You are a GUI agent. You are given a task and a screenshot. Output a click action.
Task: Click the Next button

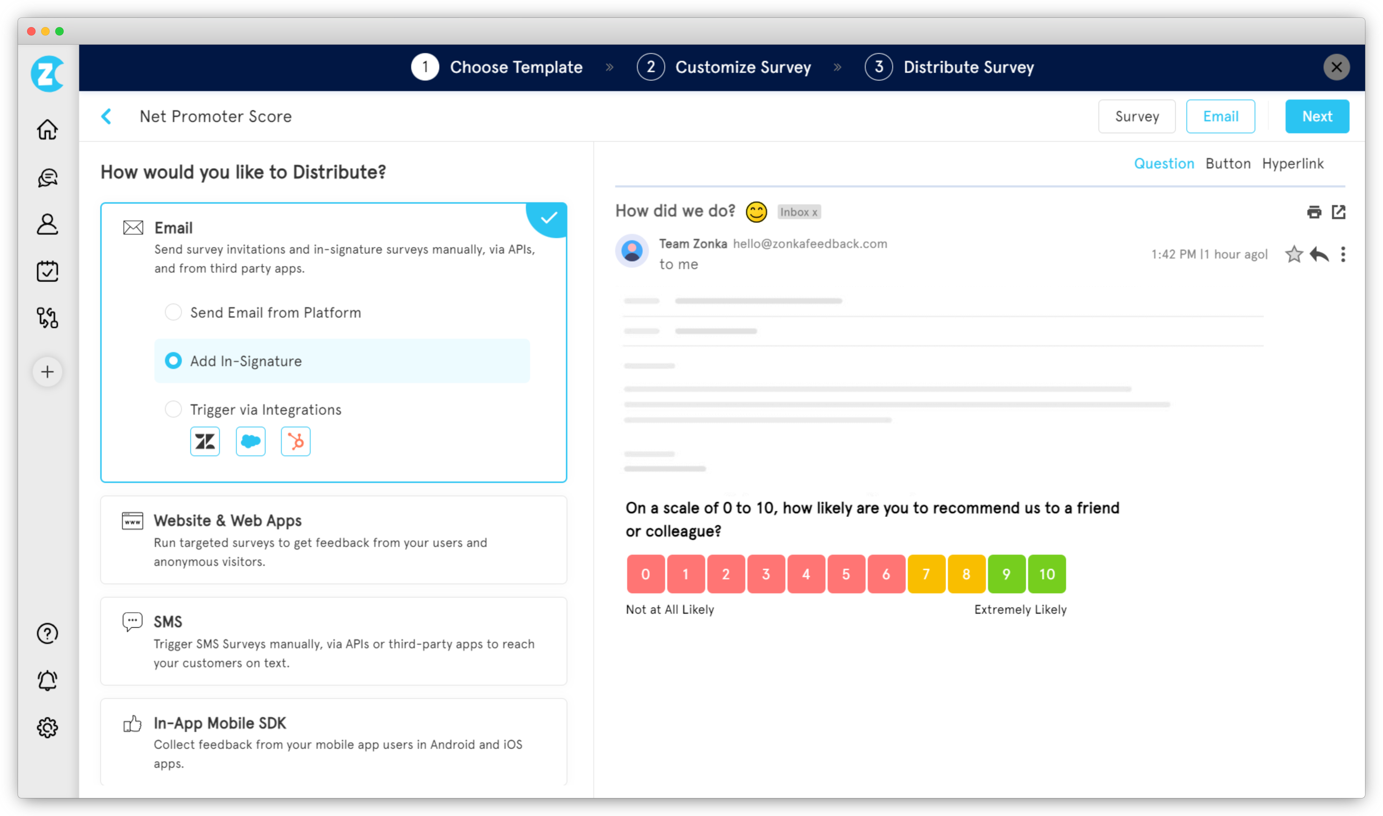pyautogui.click(x=1317, y=116)
